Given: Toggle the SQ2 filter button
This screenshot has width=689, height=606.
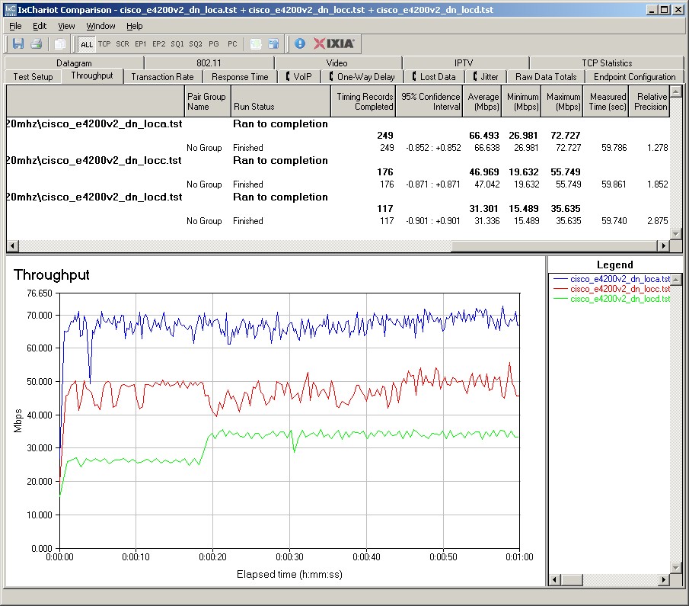Looking at the screenshot, I should 196,43.
